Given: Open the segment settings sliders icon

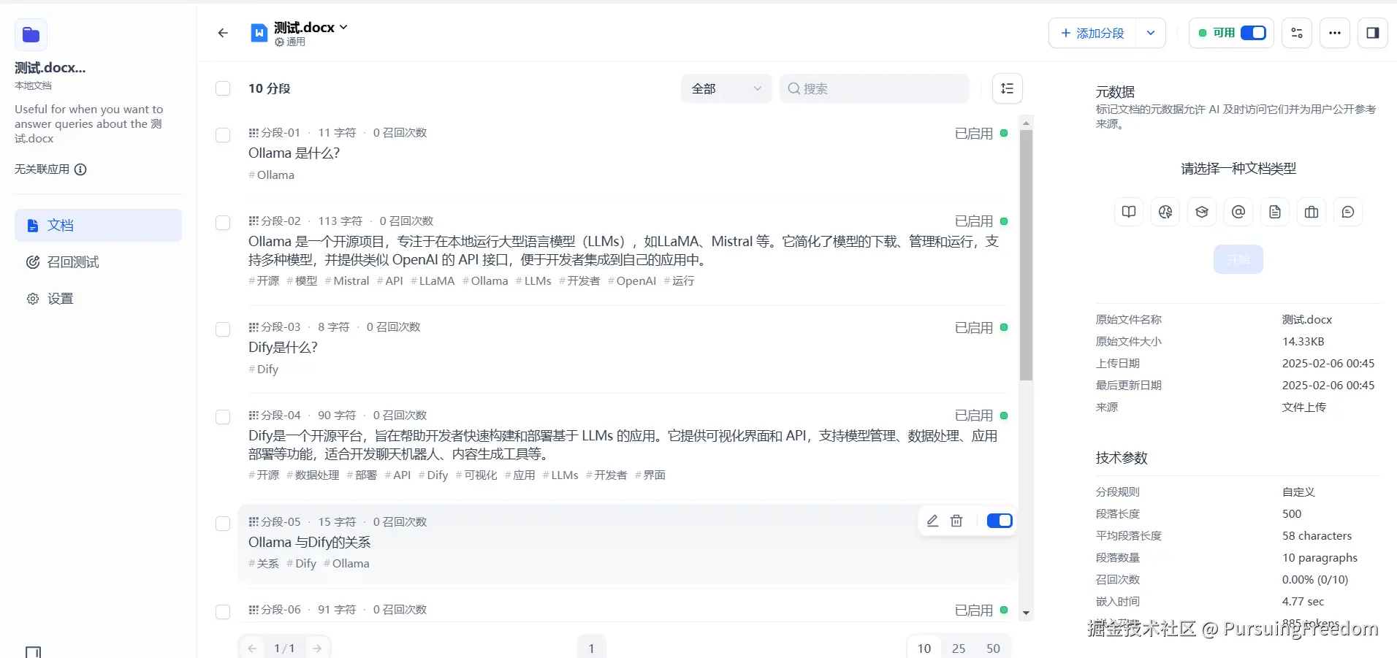Looking at the screenshot, I should point(1297,33).
